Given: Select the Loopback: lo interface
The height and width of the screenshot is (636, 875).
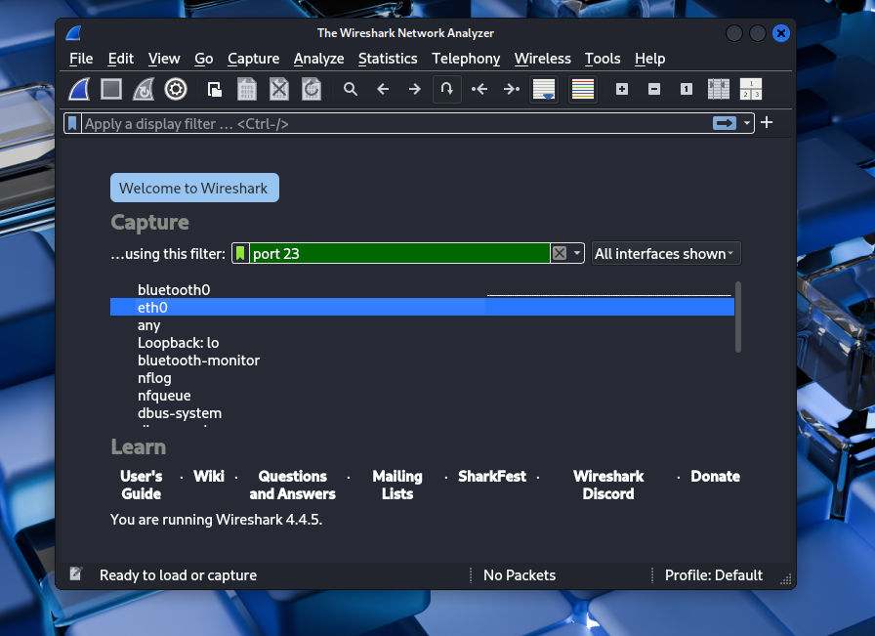Looking at the screenshot, I should 179,343.
